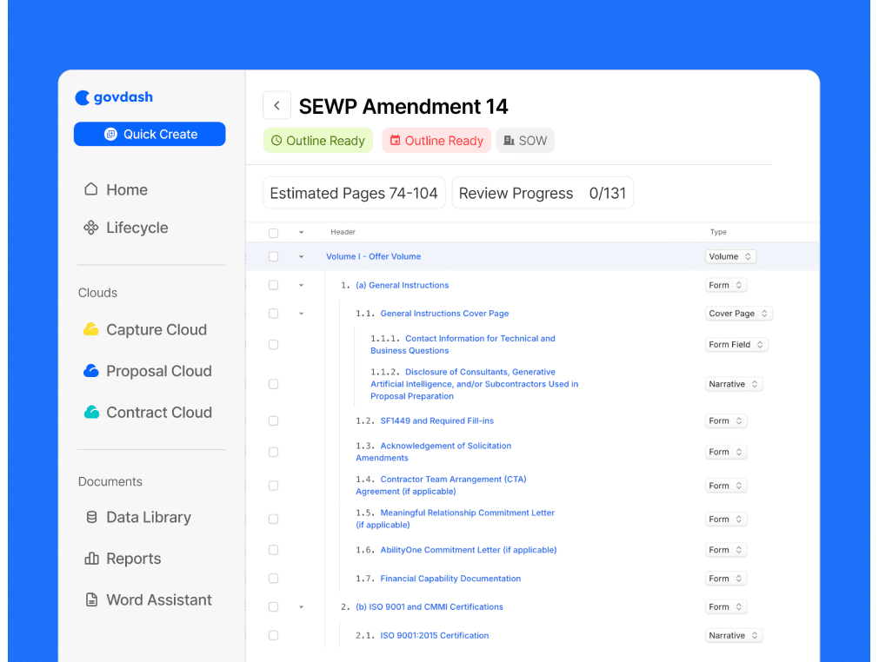Collapse (a) General Instructions section
The image size is (879, 662).
pyautogui.click(x=301, y=285)
